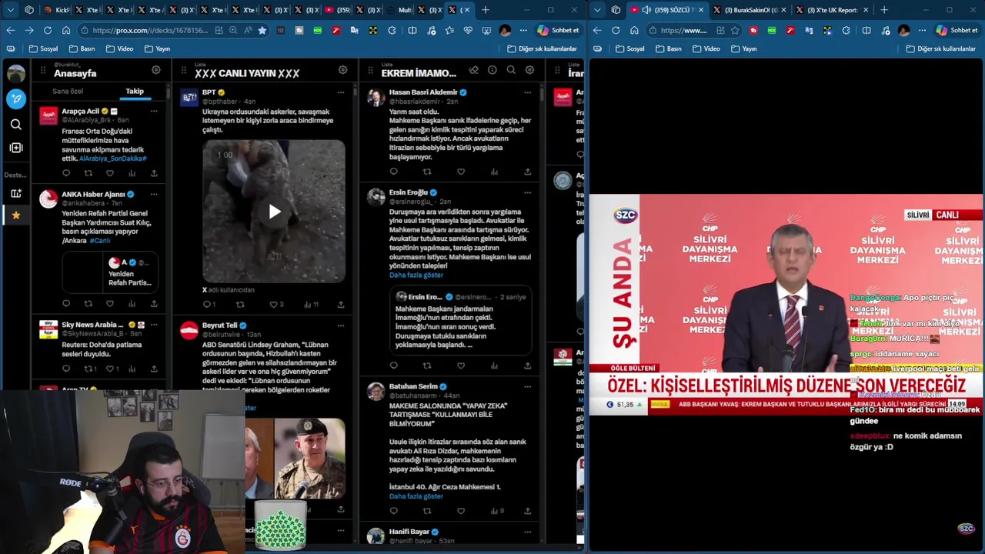
Task: Open search from X Pro left sidebar
Action: click(16, 124)
